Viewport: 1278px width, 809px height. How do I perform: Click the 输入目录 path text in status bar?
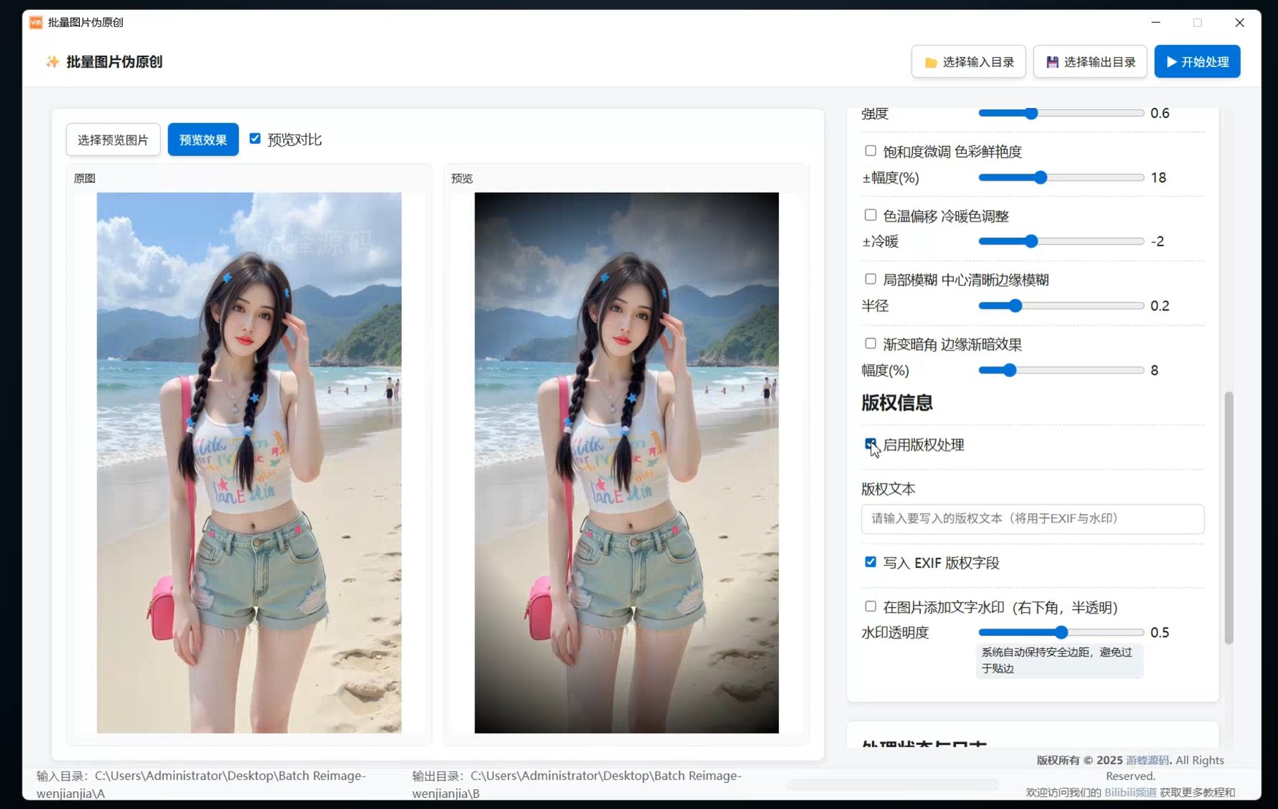tap(201, 784)
